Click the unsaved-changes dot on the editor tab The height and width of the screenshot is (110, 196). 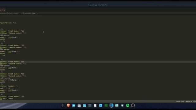(x=4, y=10)
